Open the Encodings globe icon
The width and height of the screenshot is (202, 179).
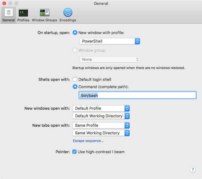(68, 12)
